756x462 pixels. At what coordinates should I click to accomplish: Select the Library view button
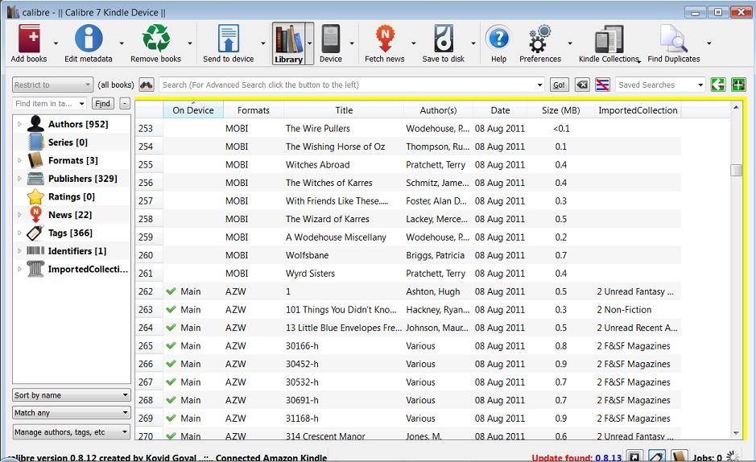[289, 43]
